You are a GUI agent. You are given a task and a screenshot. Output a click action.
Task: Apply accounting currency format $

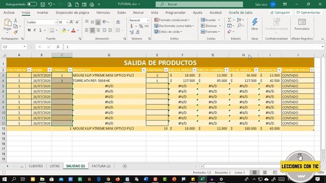tap(131, 26)
